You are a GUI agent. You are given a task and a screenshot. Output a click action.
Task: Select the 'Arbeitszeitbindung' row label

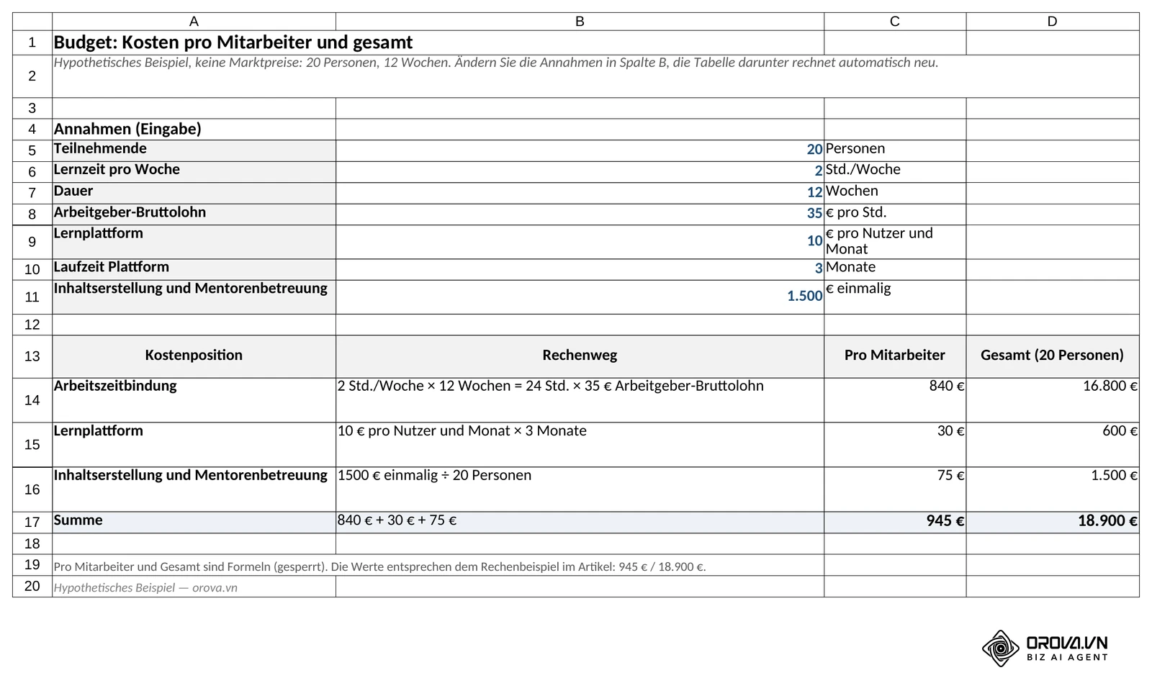point(194,400)
